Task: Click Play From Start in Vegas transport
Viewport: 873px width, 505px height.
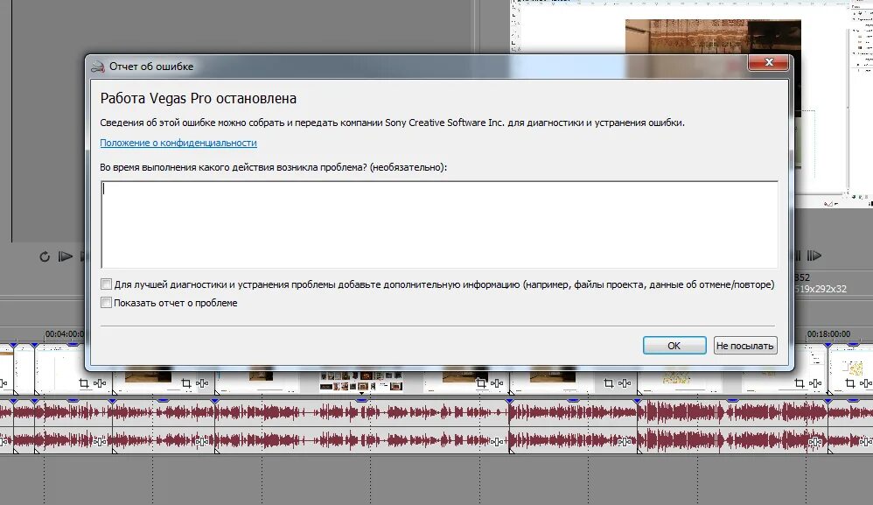Action: [x=65, y=256]
